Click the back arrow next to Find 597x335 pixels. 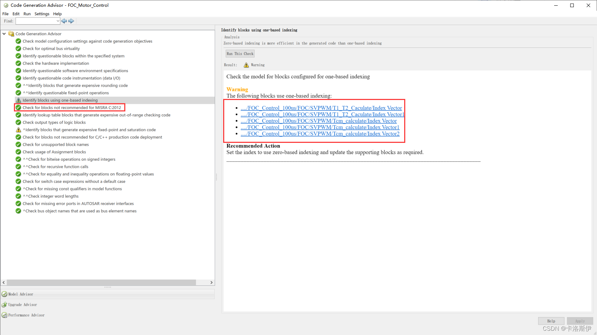pyautogui.click(x=64, y=21)
